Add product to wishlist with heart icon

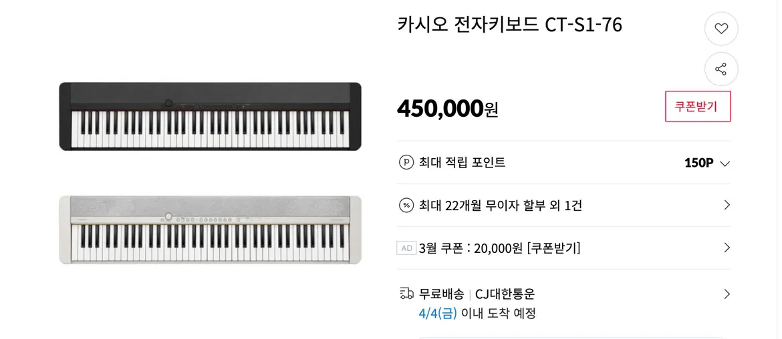721,29
